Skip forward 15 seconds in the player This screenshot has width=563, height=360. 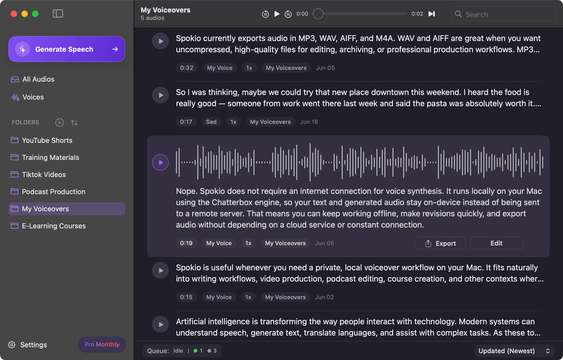[288, 14]
